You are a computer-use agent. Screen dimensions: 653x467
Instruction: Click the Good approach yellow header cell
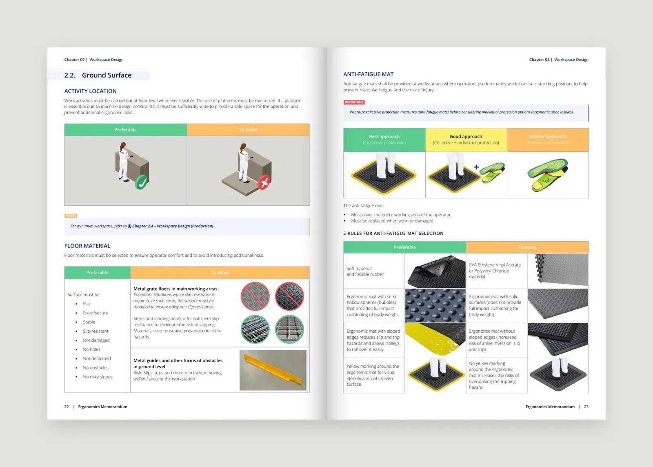(x=466, y=140)
